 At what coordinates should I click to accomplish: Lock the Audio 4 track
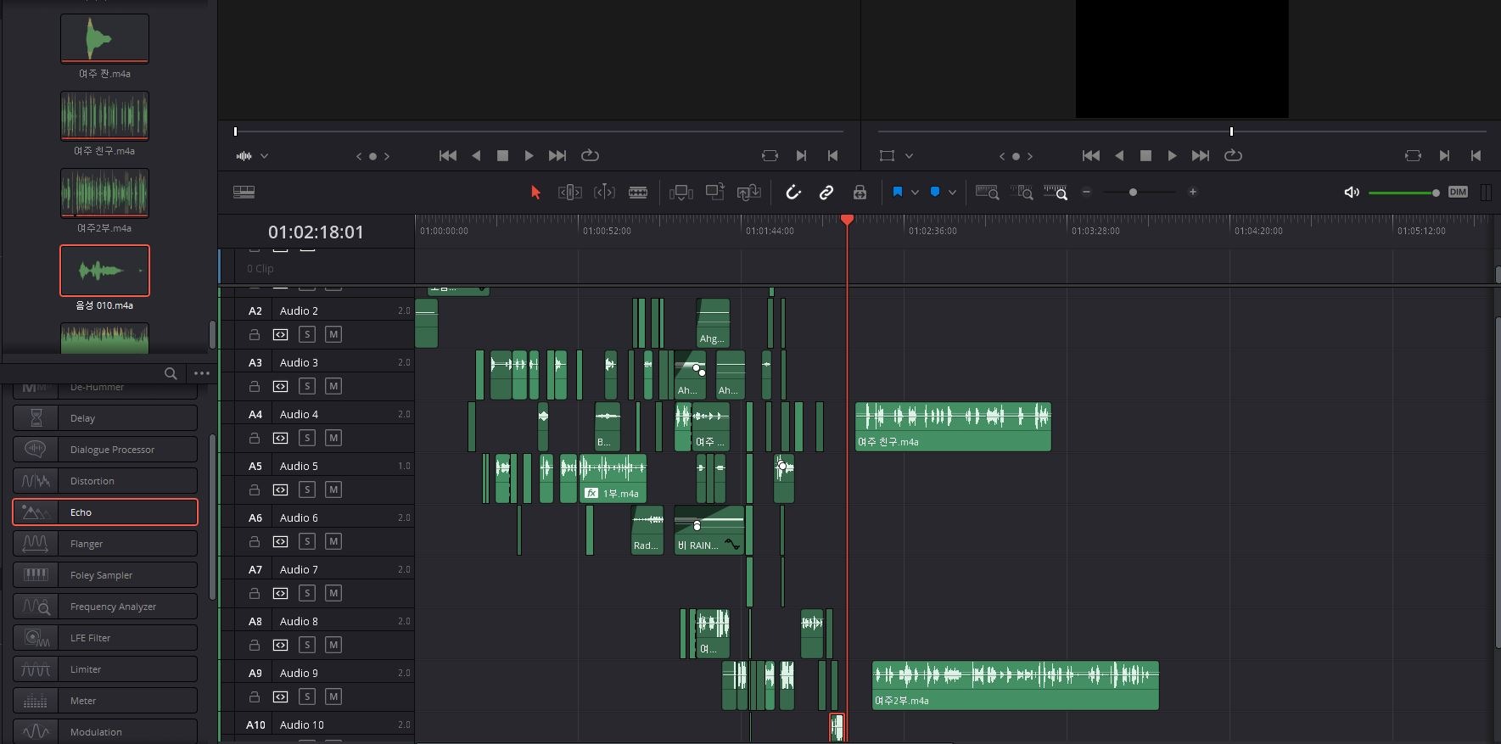point(254,439)
